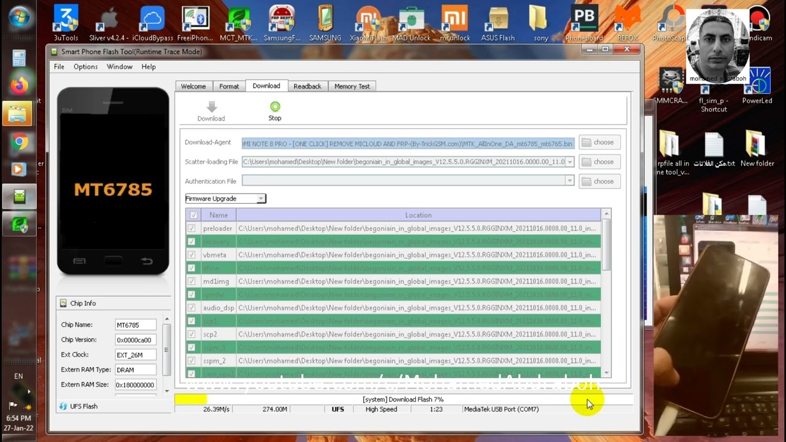Open the PowerLed desktop shortcut

[x=757, y=85]
